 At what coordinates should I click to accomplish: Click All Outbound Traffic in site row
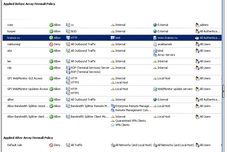[83, 51]
